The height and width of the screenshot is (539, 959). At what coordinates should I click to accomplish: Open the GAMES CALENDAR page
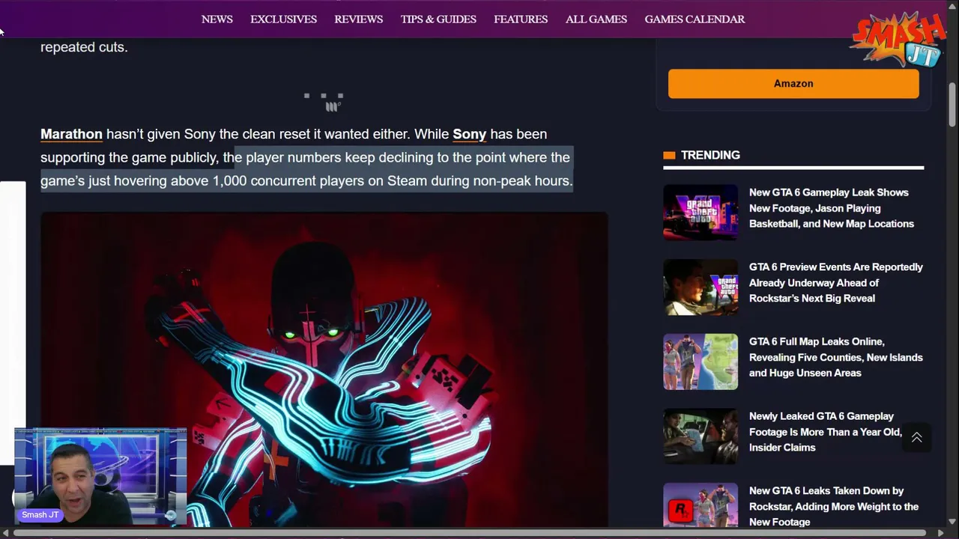[x=695, y=19]
